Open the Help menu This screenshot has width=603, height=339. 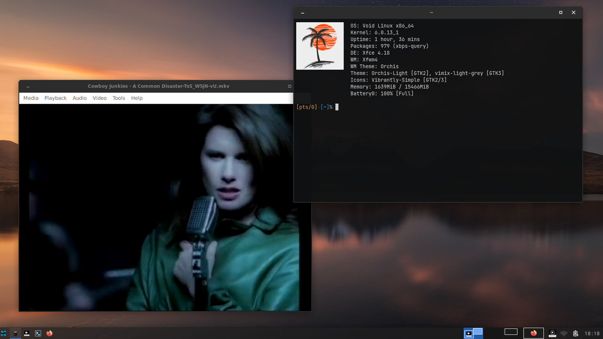(x=137, y=98)
